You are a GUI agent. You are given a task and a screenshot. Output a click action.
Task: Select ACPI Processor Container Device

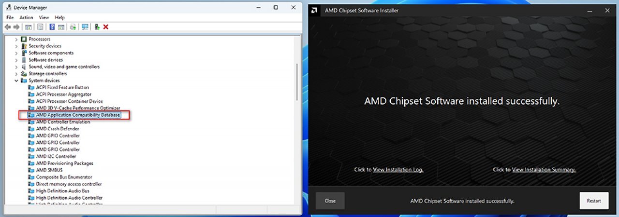[x=69, y=101]
